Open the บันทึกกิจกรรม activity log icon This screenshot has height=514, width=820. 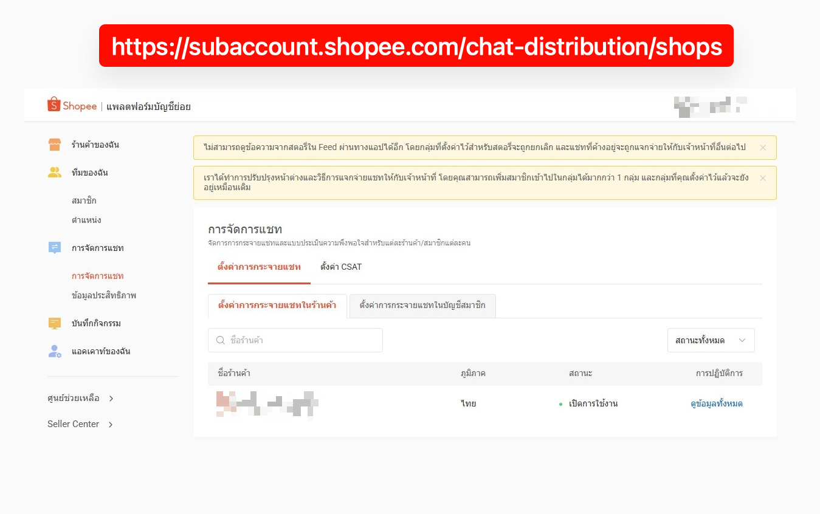pos(55,323)
